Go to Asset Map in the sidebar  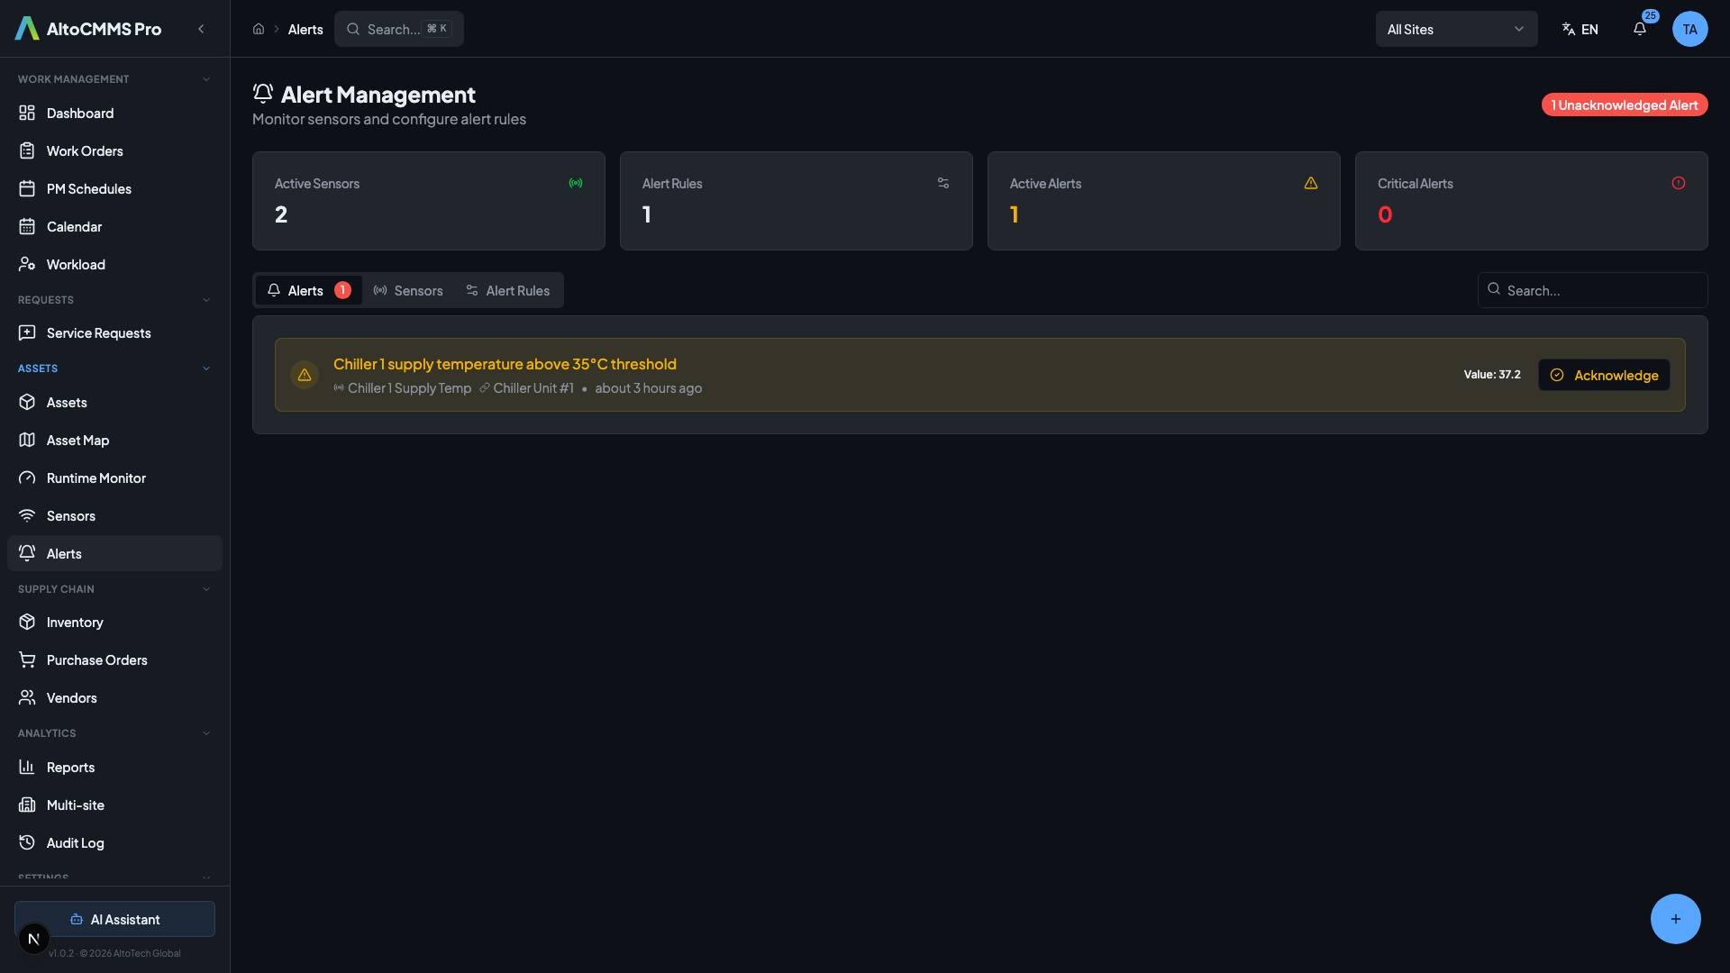[77, 441]
